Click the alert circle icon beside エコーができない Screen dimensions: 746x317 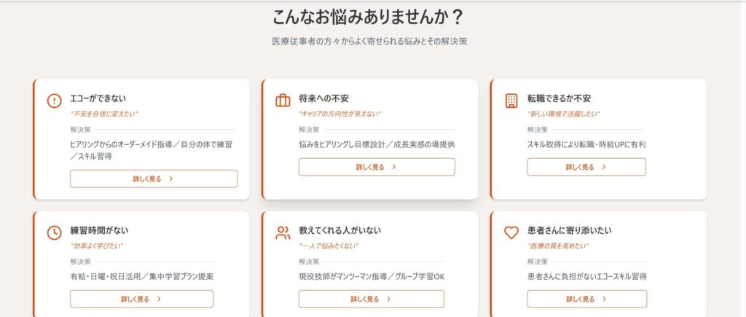pos(54,101)
